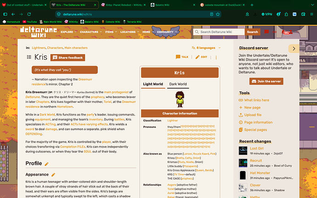Open the Rain World Wiki bookmark
The width and height of the screenshot is (317, 198).
tap(51, 22)
